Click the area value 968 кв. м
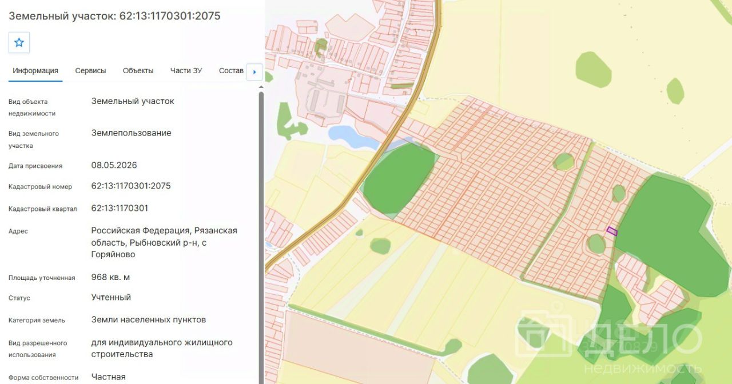 (x=110, y=277)
